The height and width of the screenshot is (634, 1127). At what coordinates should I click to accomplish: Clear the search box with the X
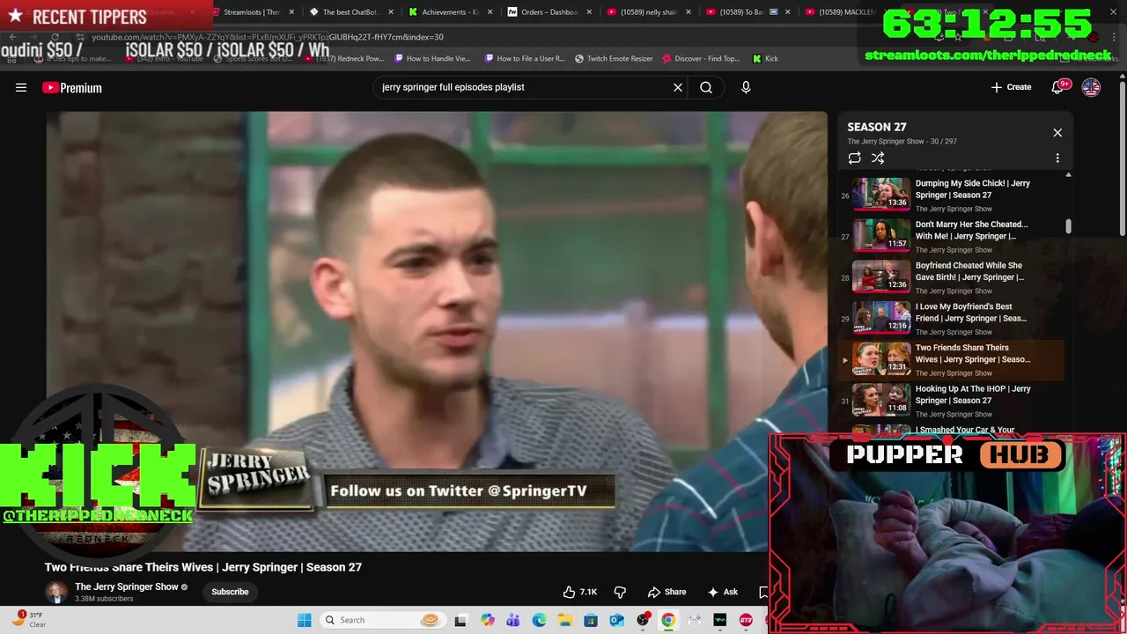(x=678, y=87)
